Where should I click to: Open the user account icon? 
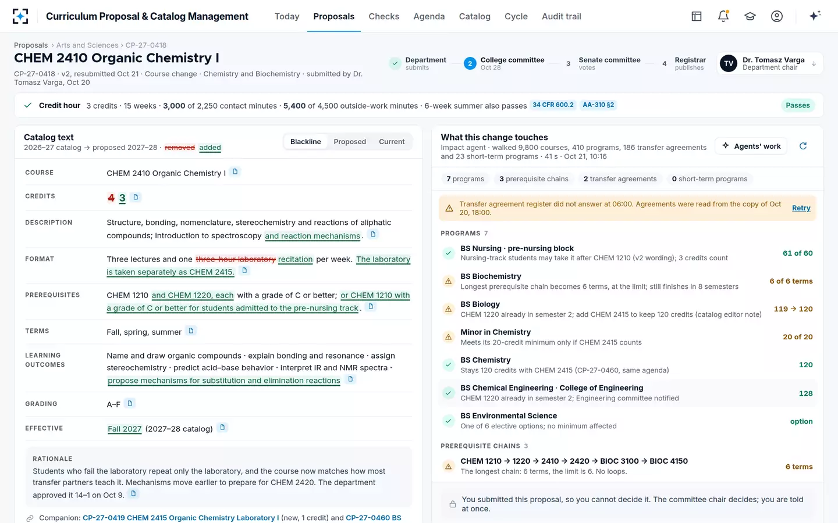(x=777, y=16)
